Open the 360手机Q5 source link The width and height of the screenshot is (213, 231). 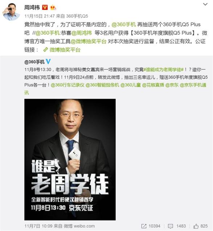(77, 16)
